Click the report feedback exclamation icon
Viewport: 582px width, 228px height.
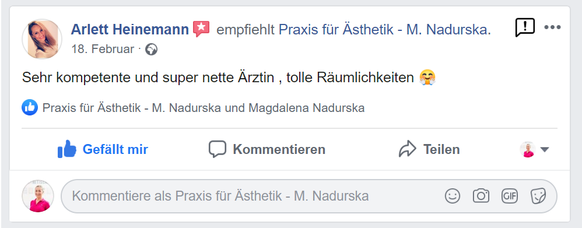[x=525, y=27]
